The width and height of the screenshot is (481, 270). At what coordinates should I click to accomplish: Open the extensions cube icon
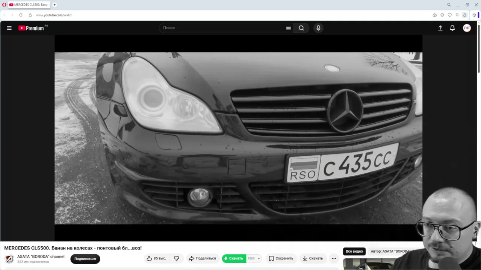pos(474,15)
